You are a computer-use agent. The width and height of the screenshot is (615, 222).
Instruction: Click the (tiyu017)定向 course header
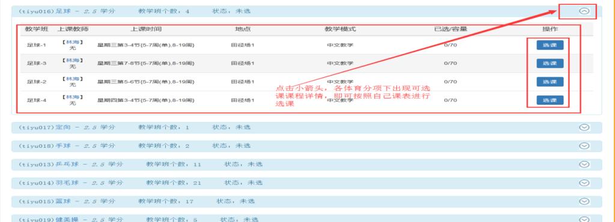(x=306, y=127)
